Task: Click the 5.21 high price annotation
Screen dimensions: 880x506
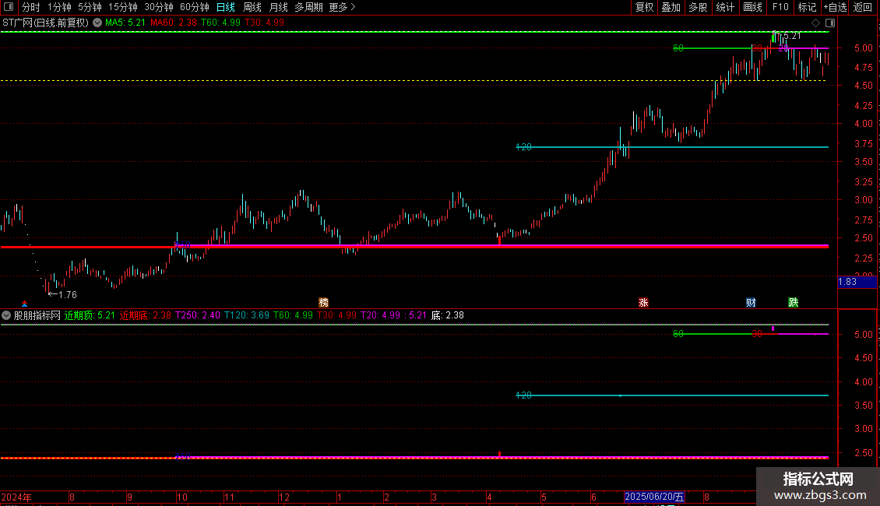Action: (x=792, y=36)
